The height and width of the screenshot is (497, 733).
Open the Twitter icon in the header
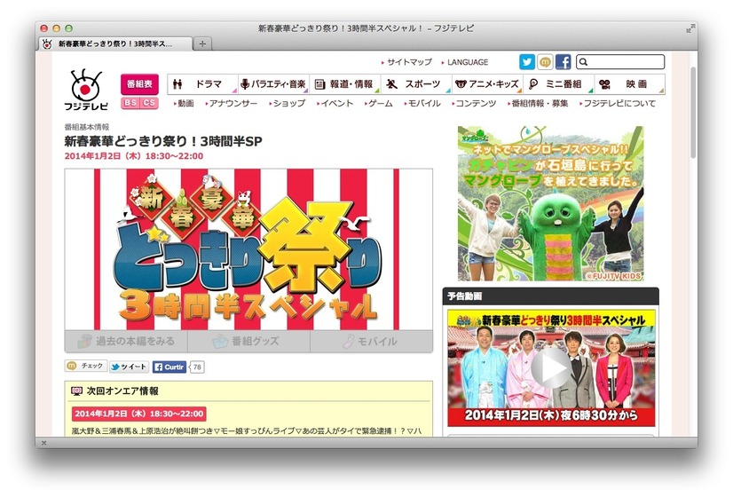click(527, 62)
